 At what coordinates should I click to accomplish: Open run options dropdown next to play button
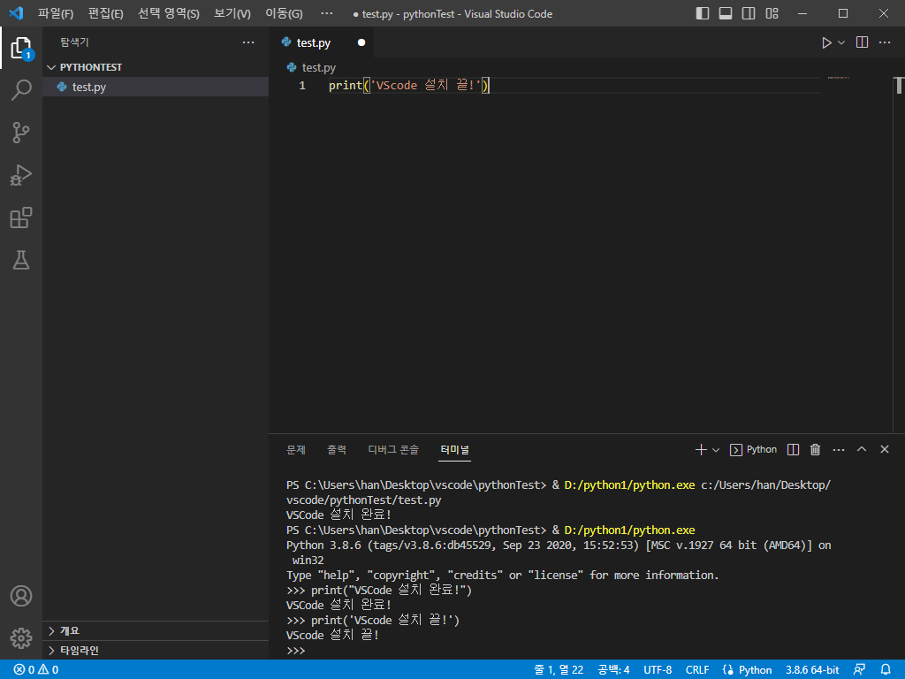(x=841, y=42)
